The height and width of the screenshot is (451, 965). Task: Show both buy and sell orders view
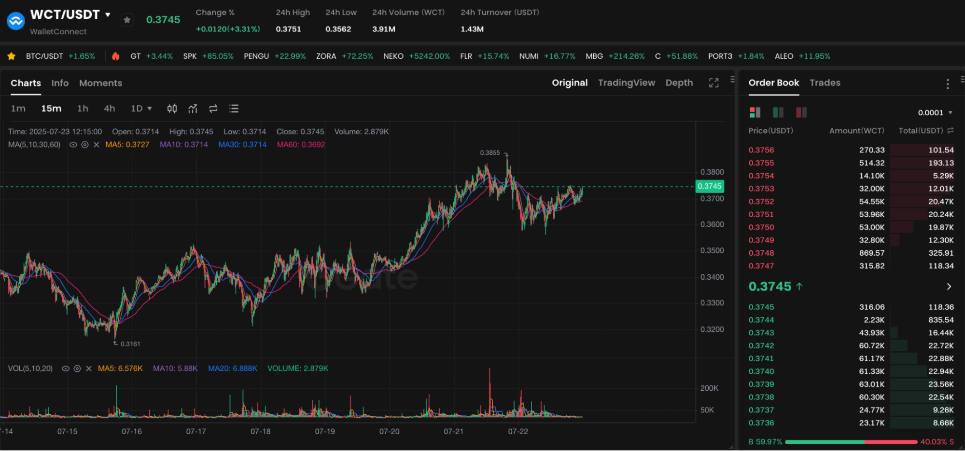(755, 112)
